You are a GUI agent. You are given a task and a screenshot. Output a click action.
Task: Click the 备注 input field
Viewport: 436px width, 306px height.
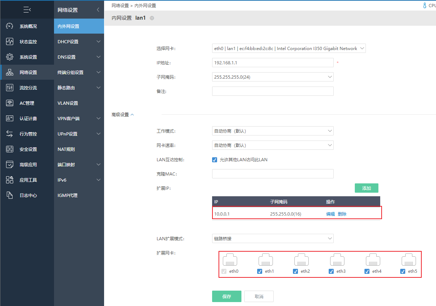(273, 91)
